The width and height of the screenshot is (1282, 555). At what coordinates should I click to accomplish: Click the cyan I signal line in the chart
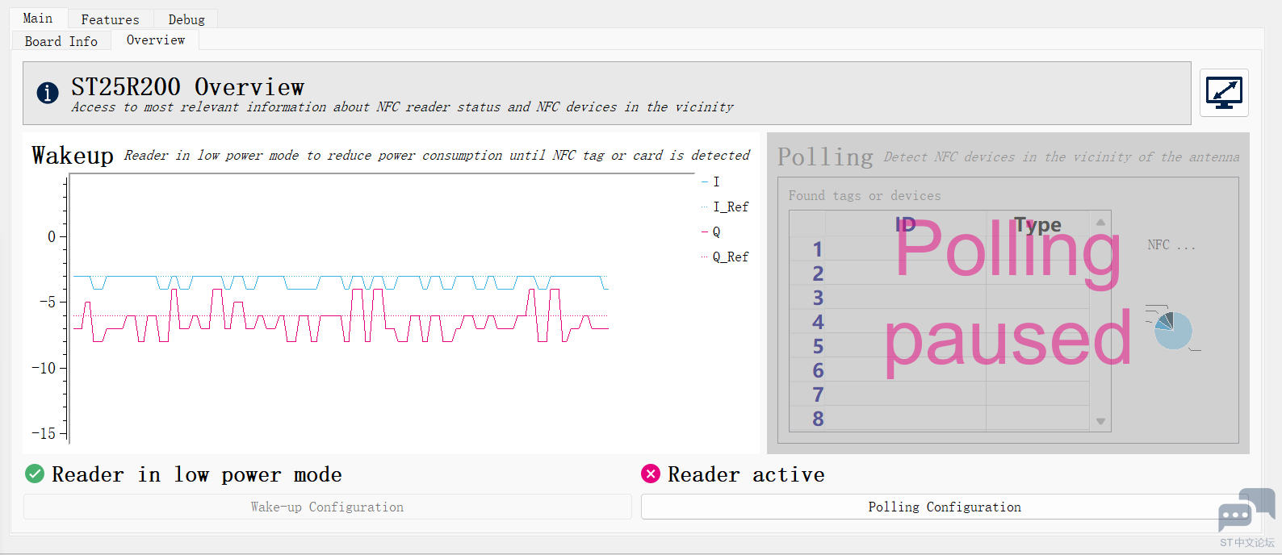click(x=339, y=282)
